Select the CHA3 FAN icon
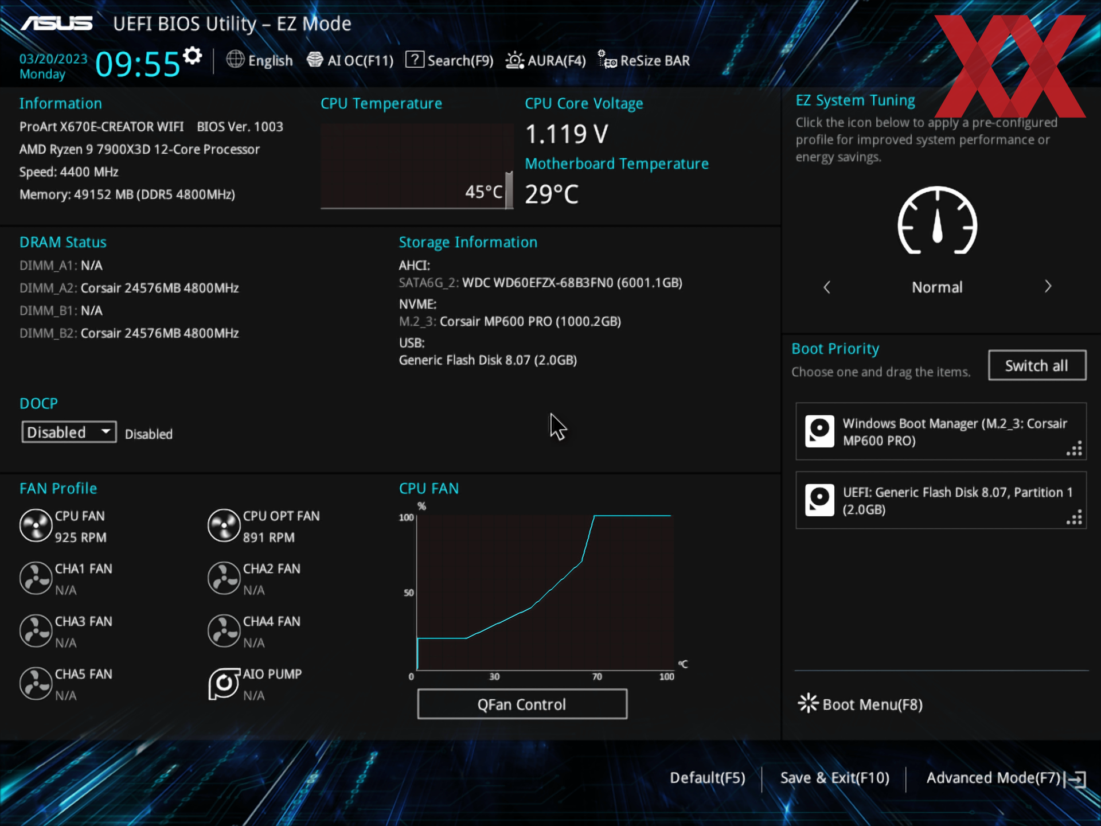This screenshot has height=826, width=1101. [x=36, y=631]
